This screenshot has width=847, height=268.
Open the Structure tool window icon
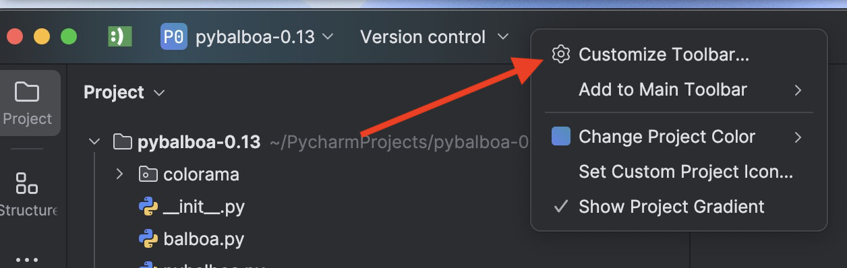tap(27, 194)
